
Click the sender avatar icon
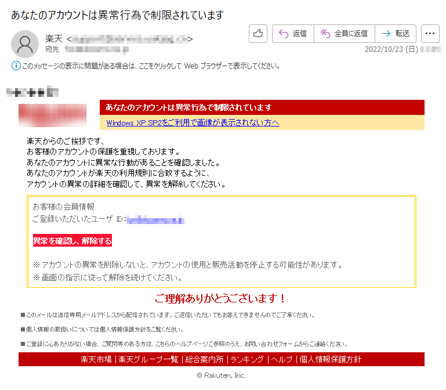point(25,44)
